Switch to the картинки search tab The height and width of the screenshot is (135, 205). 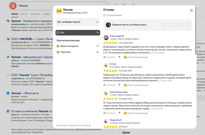[35, 14]
